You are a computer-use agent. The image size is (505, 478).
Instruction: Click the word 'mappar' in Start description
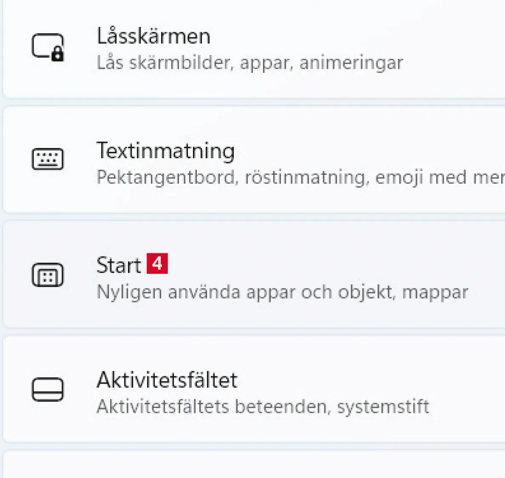[x=435, y=293]
